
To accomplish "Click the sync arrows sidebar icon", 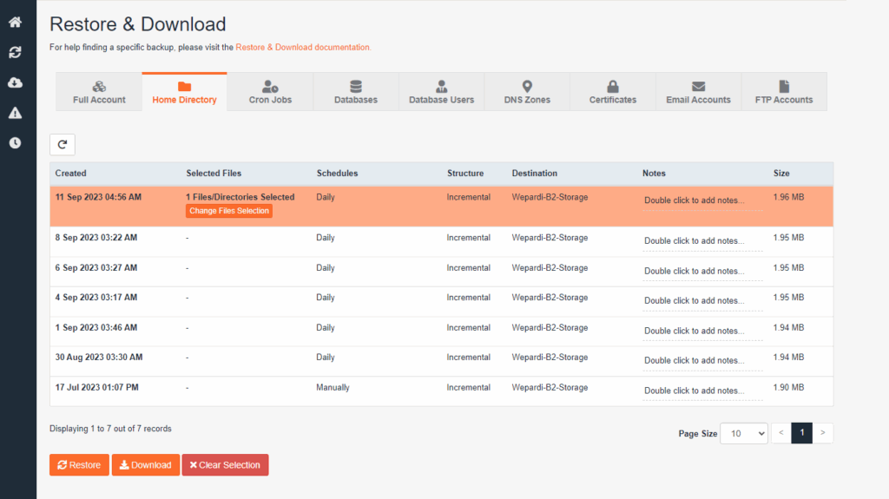I will point(15,53).
